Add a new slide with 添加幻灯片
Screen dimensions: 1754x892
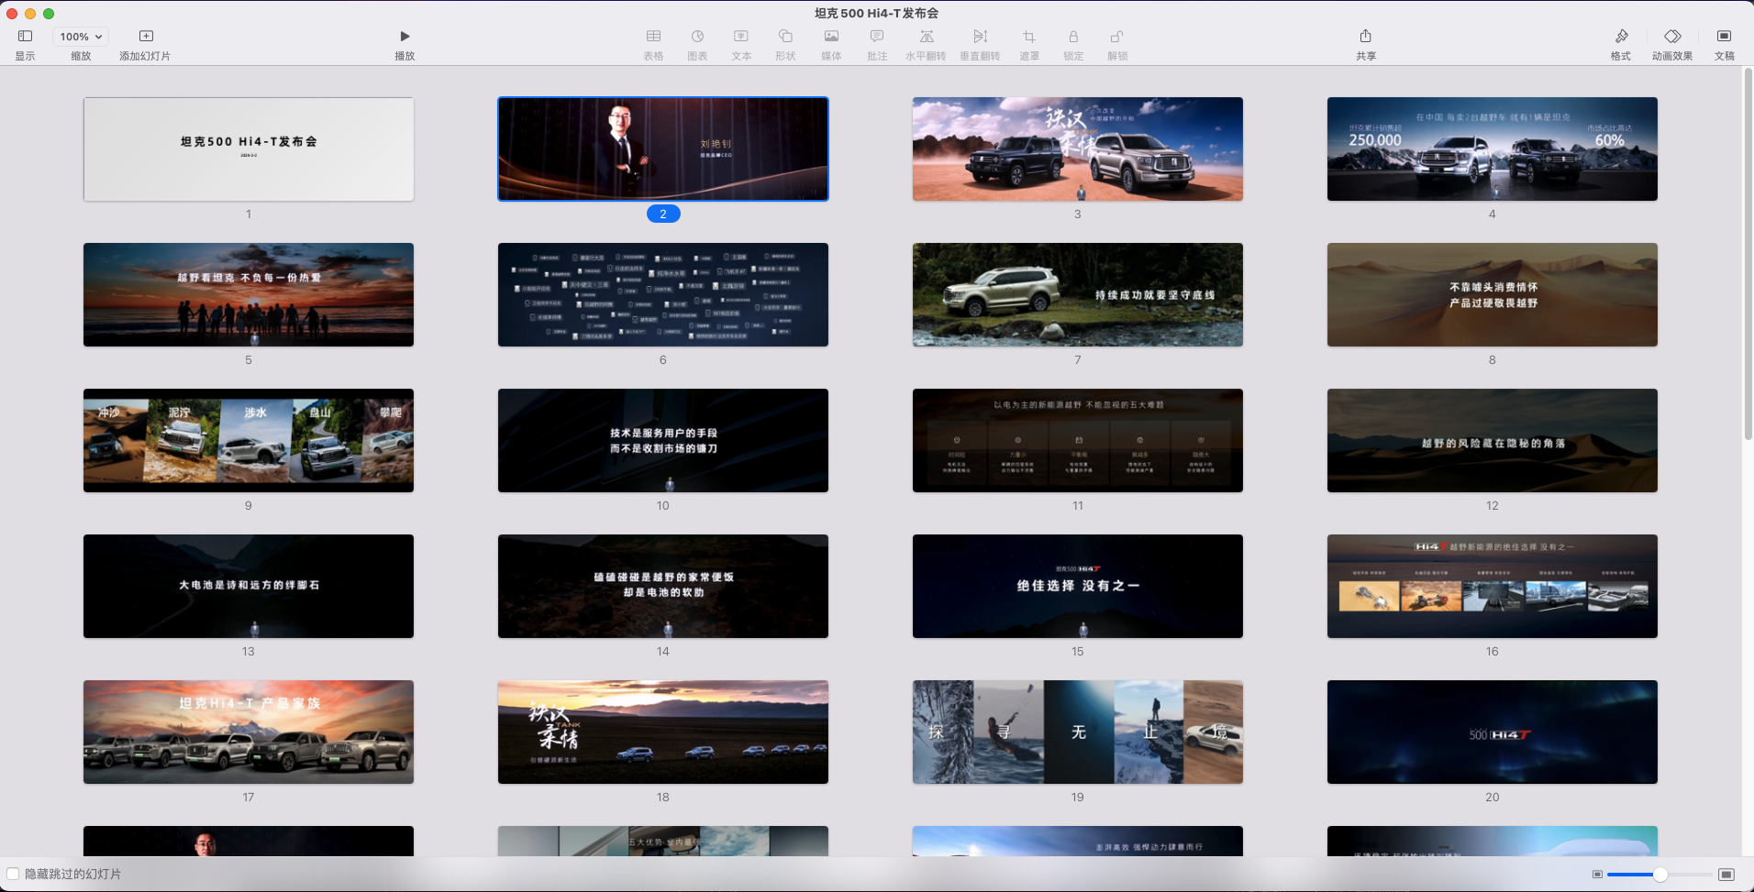(x=146, y=37)
